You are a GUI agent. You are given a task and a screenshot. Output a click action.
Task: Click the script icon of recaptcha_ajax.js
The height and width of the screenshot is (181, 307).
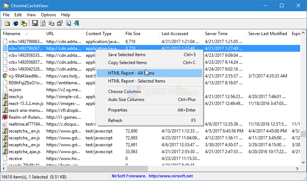(5, 152)
